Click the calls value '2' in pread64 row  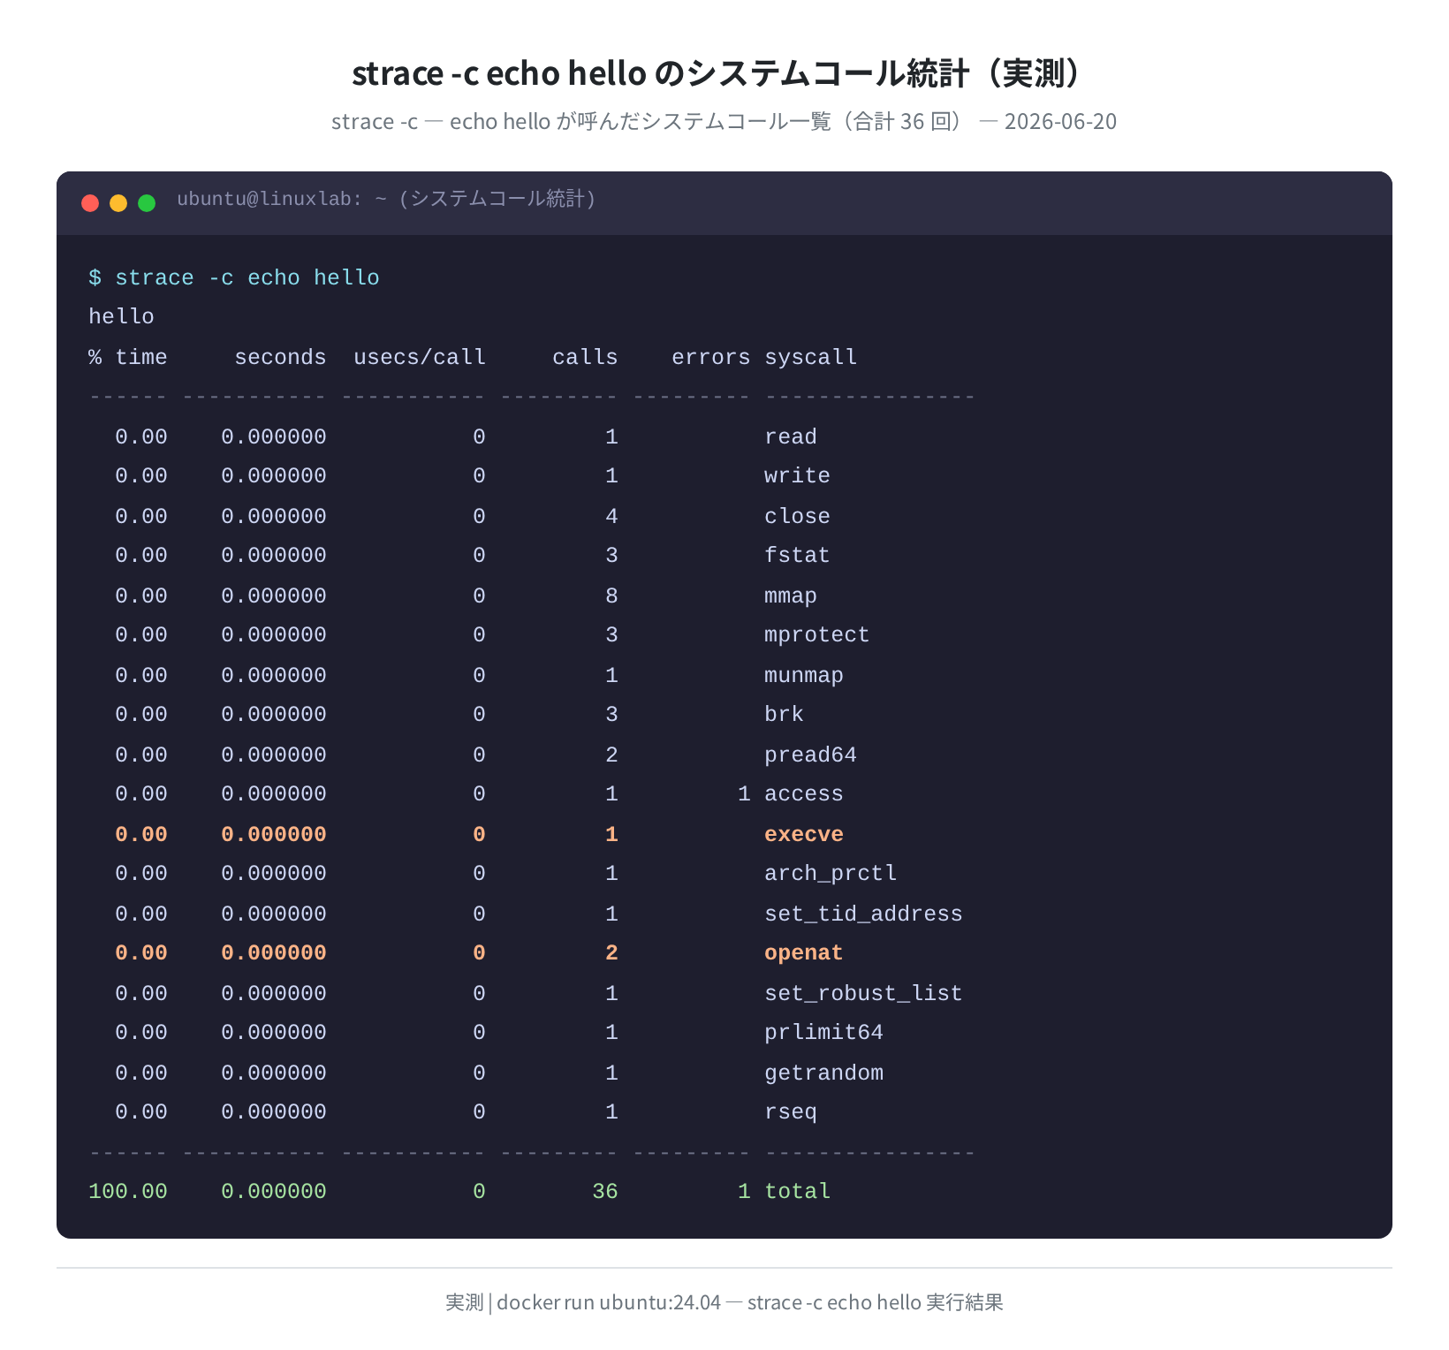[611, 755]
